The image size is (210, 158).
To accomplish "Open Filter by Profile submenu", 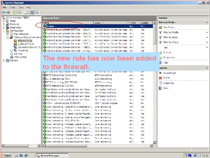I will click(171, 33).
